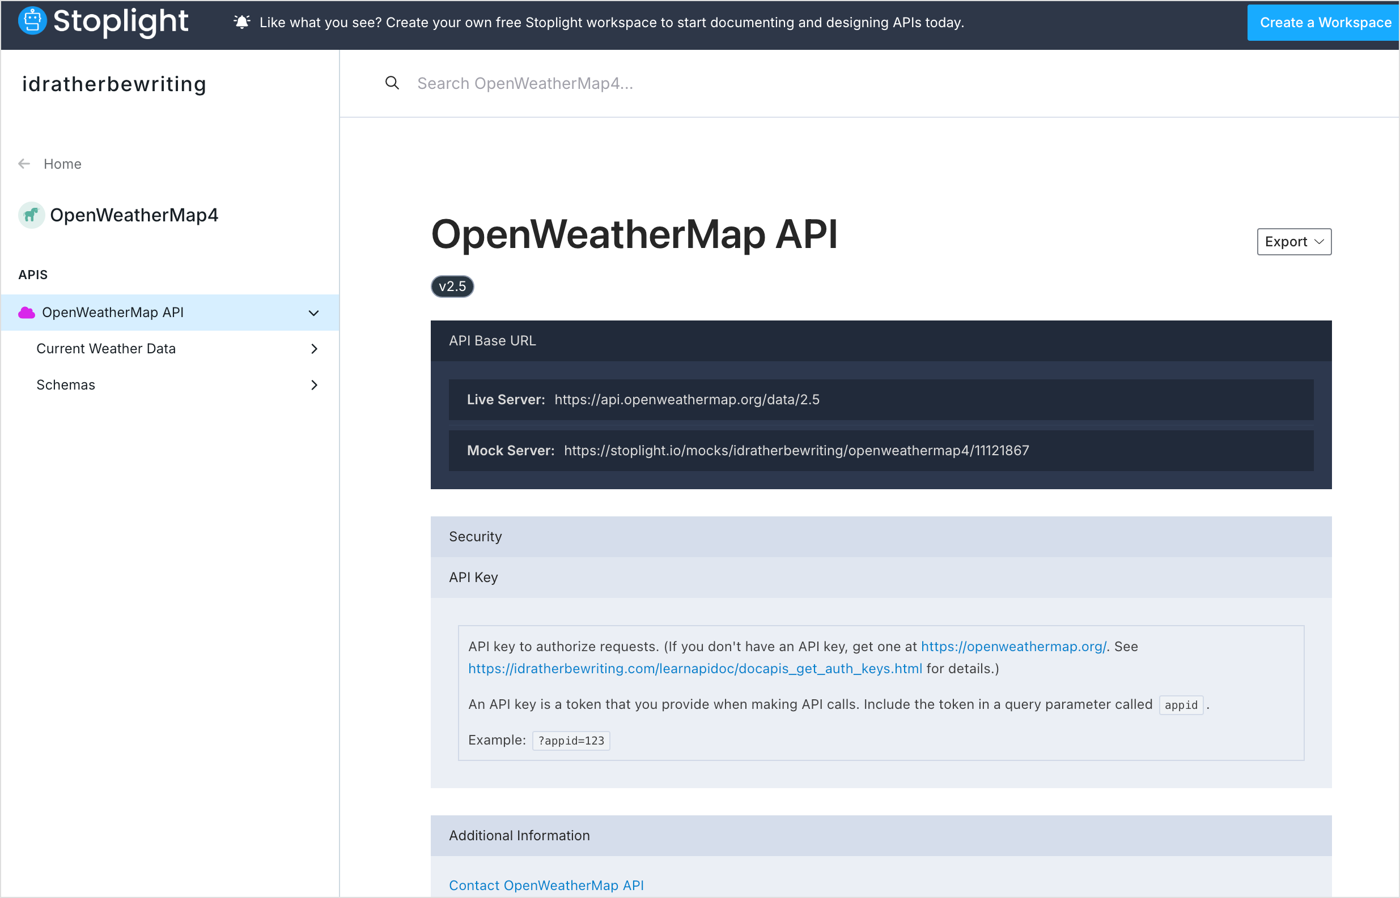Viewport: 1400px width, 898px height.
Task: Open the https://openweathermap.org/ link
Action: [1013, 647]
